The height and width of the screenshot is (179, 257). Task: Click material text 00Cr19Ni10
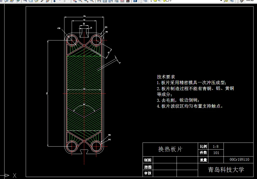[239, 160]
